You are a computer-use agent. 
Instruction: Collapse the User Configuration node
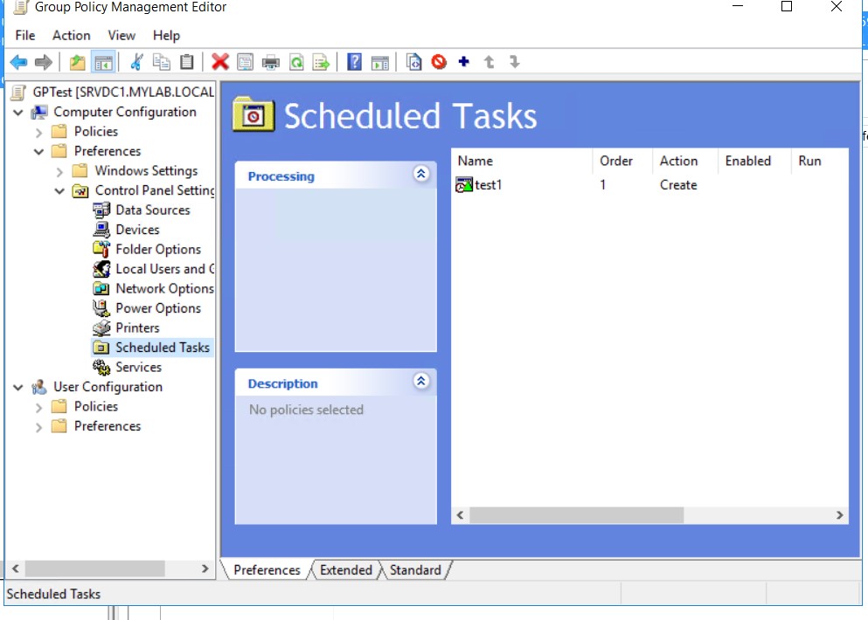coord(18,387)
